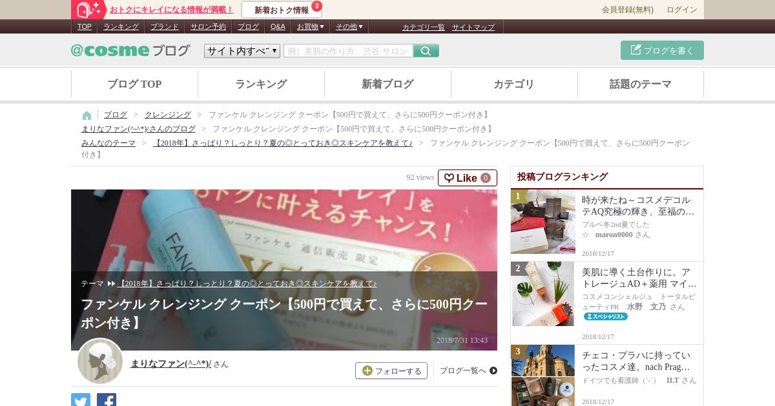This screenshot has width=775, height=406.
Task: Open 新着おトク情報 button
Action: [282, 10]
